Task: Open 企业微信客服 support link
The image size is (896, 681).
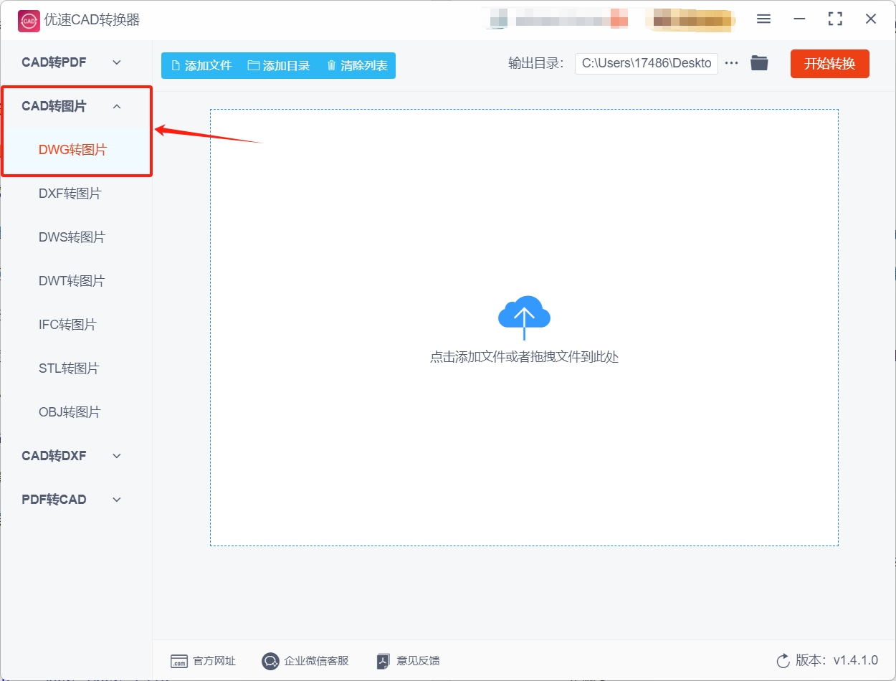Action: 316,661
